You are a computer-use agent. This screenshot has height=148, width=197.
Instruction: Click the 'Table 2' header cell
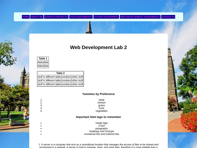tap(61, 73)
